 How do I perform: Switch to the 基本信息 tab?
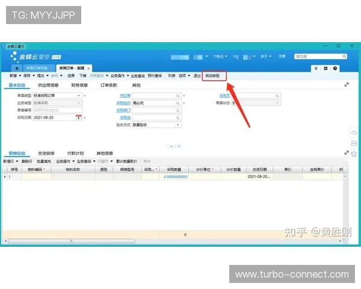[x=17, y=85]
